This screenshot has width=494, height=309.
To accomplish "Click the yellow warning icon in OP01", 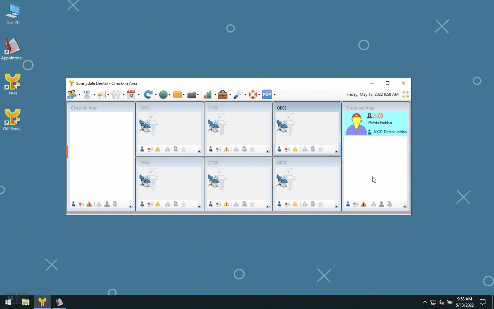I will [x=158, y=149].
